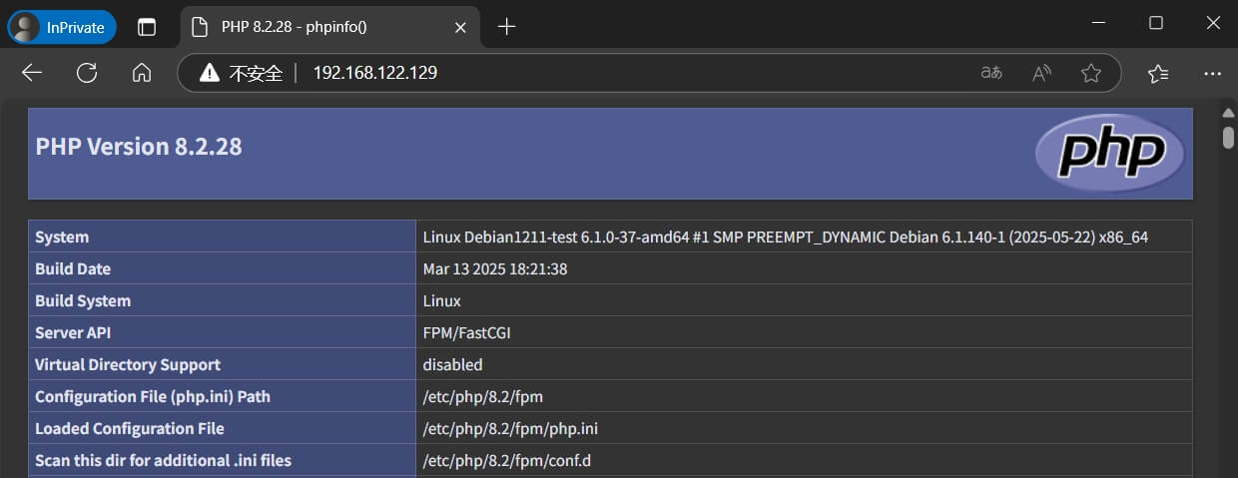
Task: Select the Virtual Directory Support label
Action: 128,364
